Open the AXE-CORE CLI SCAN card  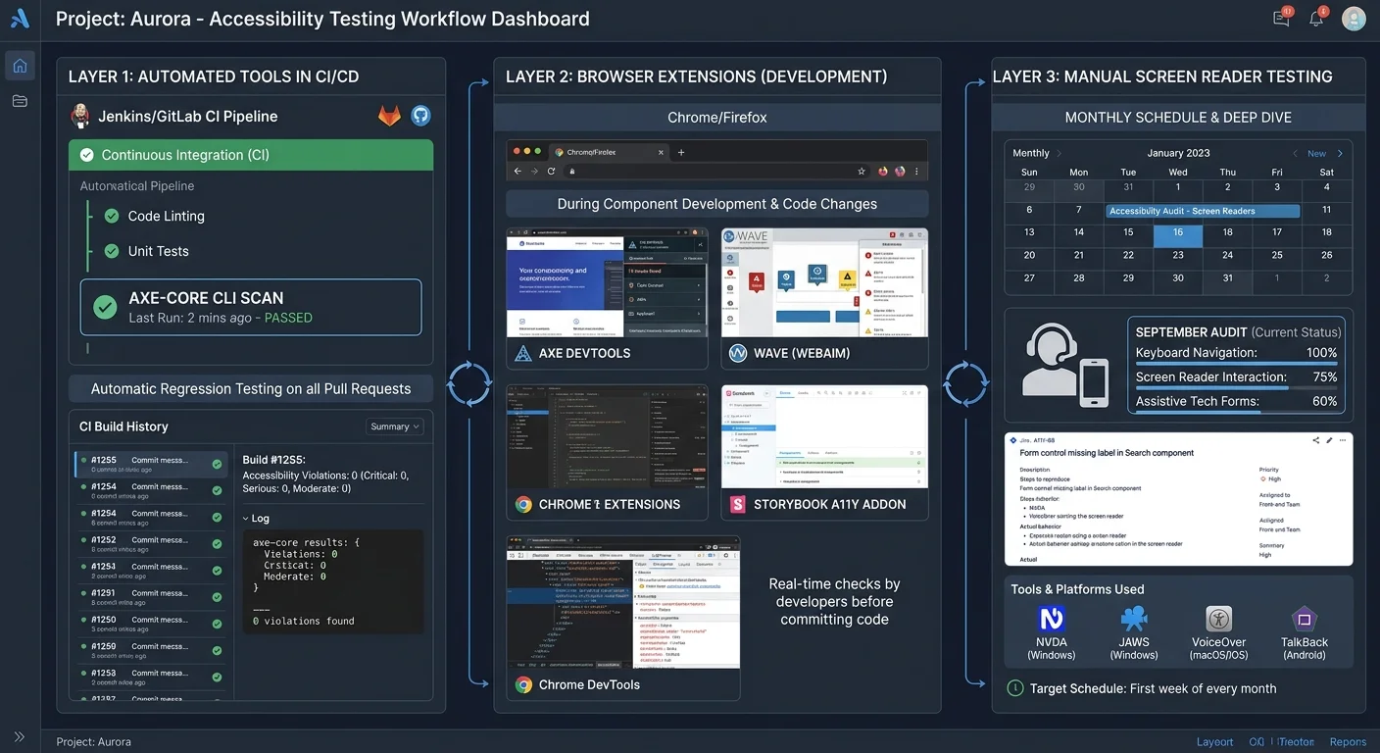(x=251, y=307)
